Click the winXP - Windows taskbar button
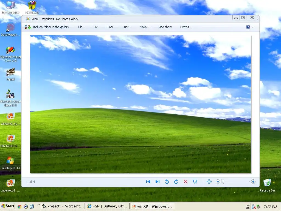 pyautogui.click(x=153, y=206)
